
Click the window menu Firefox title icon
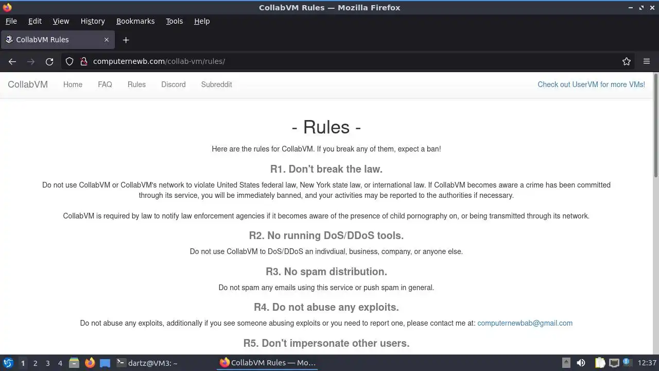click(x=7, y=7)
